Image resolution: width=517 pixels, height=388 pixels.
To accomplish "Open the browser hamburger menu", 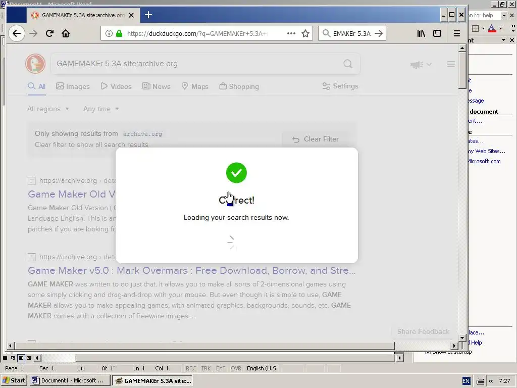I will (x=456, y=33).
